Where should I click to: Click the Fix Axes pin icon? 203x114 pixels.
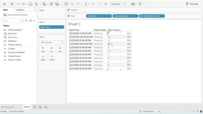[106, 4]
